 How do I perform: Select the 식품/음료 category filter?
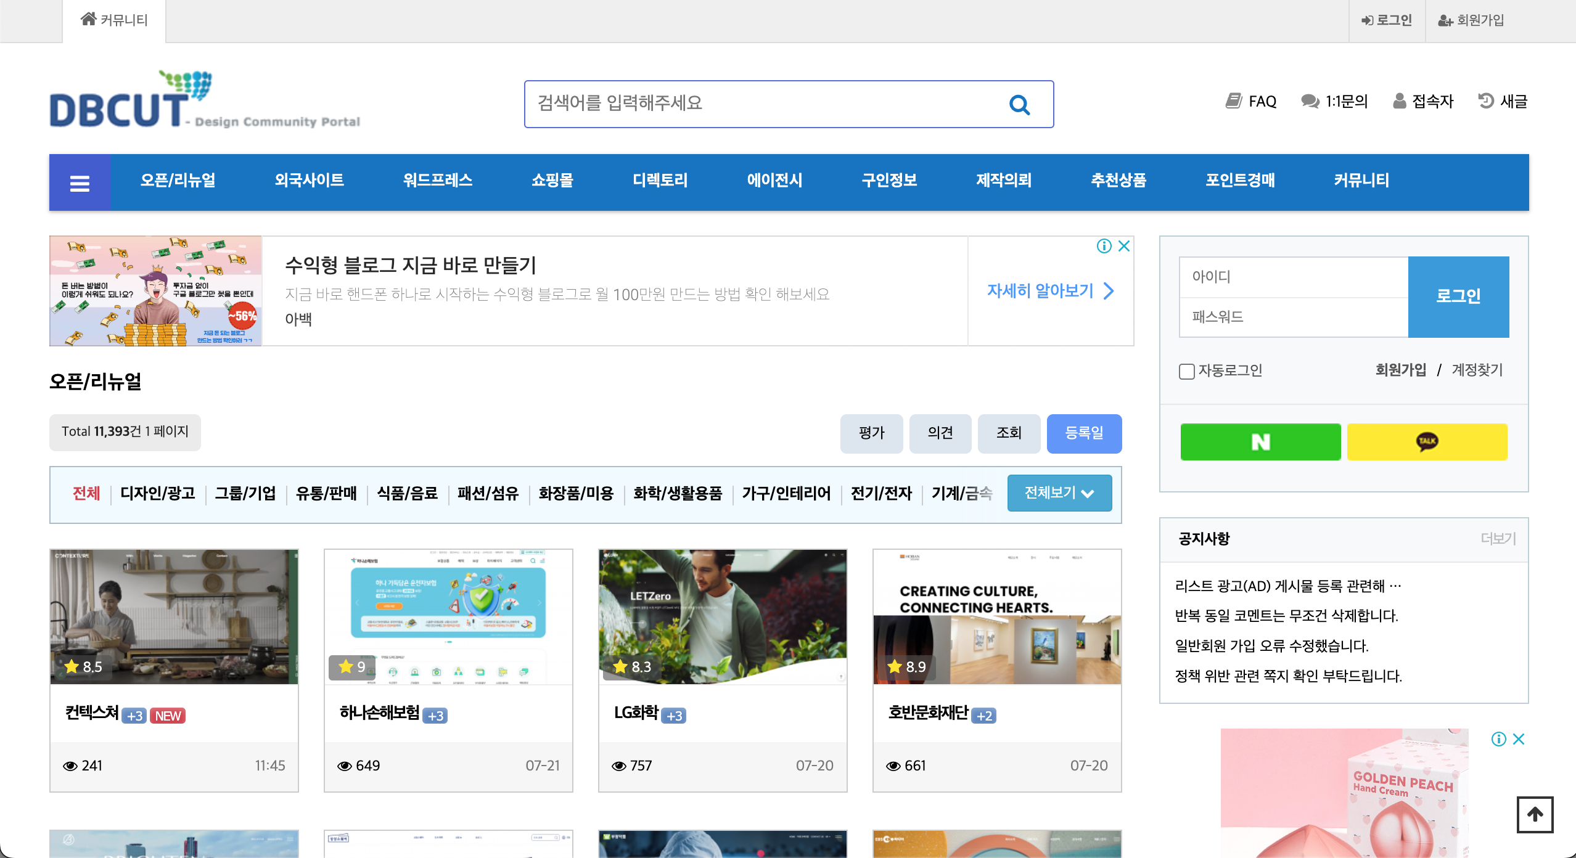tap(407, 493)
